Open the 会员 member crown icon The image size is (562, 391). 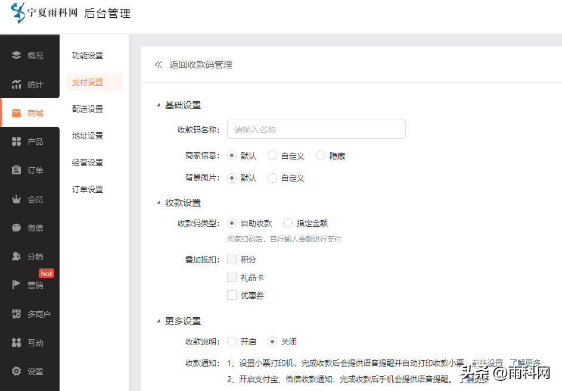pos(17,199)
